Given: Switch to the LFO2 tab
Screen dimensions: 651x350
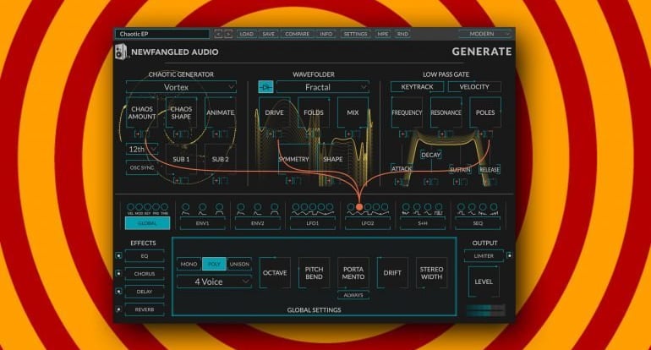Looking at the screenshot, I should [368, 223].
